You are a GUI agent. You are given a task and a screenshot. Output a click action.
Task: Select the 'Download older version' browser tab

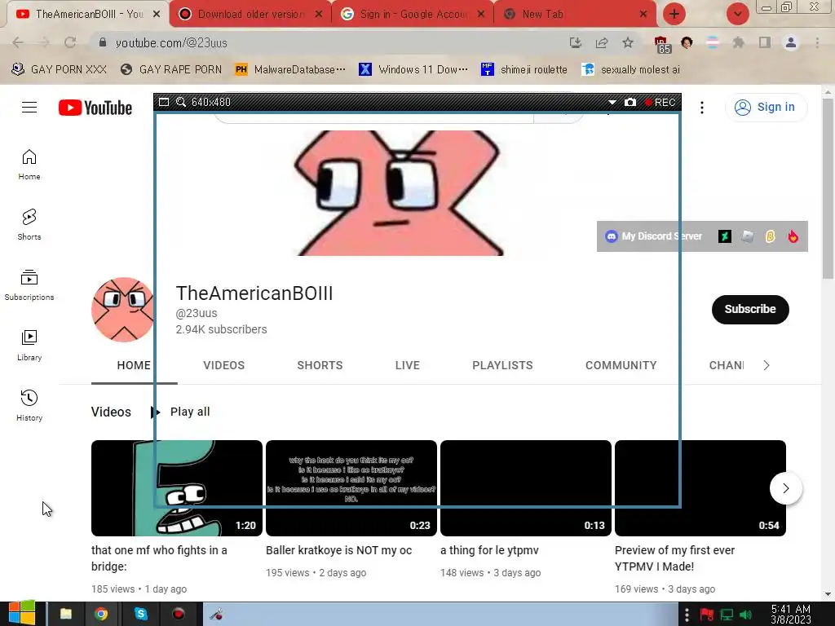point(250,15)
